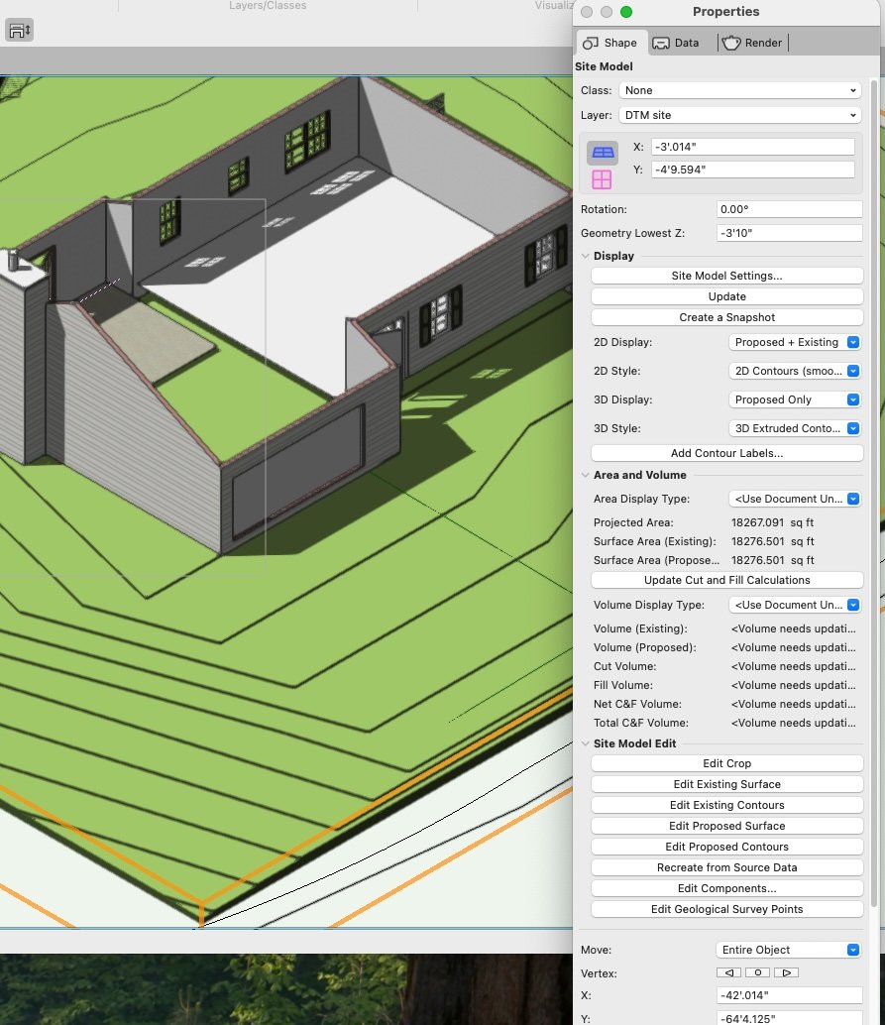The image size is (885, 1025).
Task: Collapse the Area and Volume section
Action: coord(585,476)
